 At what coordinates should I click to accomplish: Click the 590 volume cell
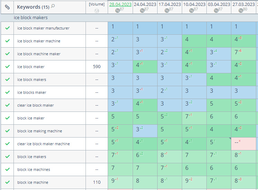click(x=97, y=67)
